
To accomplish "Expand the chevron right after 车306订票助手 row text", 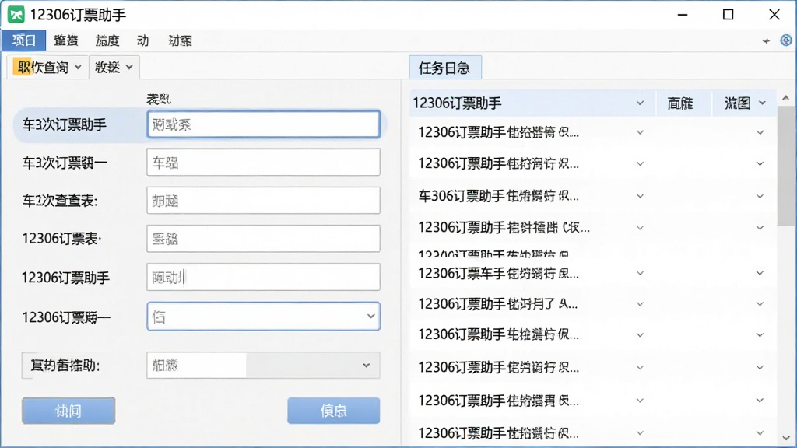I will (640, 196).
